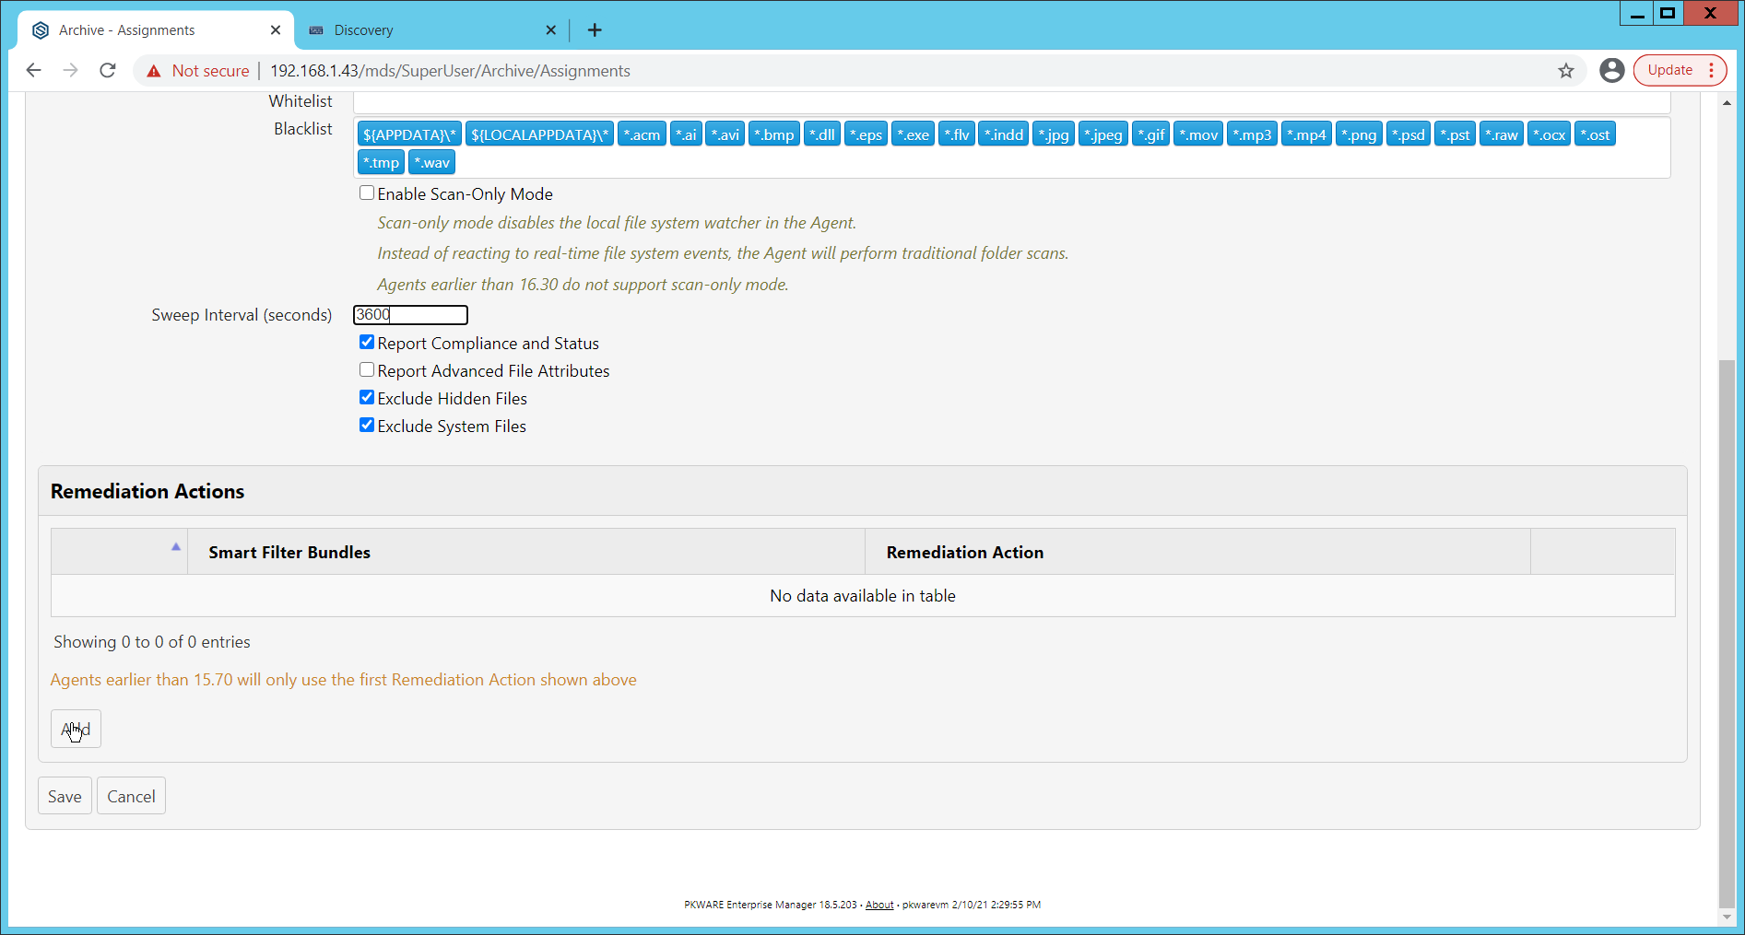Add a new Remediation Action

click(76, 729)
